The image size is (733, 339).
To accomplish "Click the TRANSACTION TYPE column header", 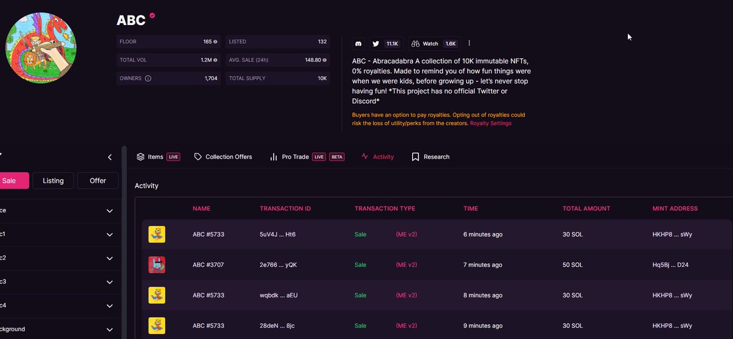I will coord(385,209).
